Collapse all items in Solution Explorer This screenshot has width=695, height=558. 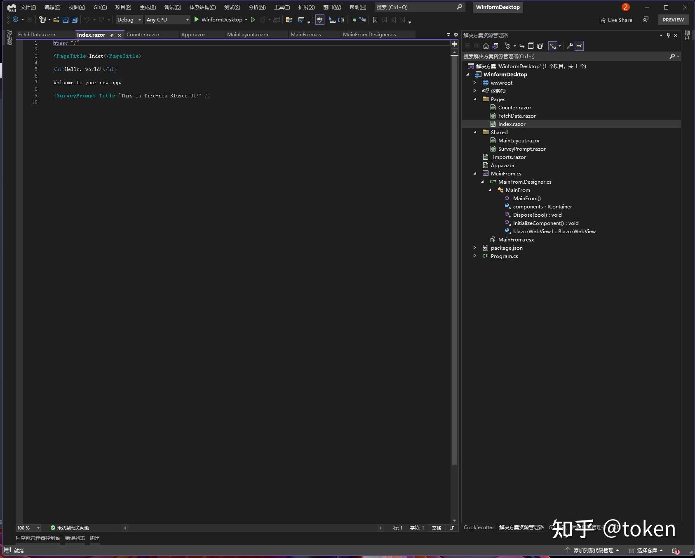click(x=531, y=46)
